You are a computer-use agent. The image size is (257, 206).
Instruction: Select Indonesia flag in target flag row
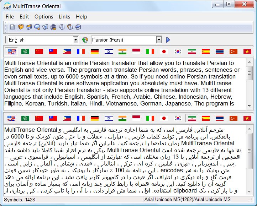click(x=136, y=118)
